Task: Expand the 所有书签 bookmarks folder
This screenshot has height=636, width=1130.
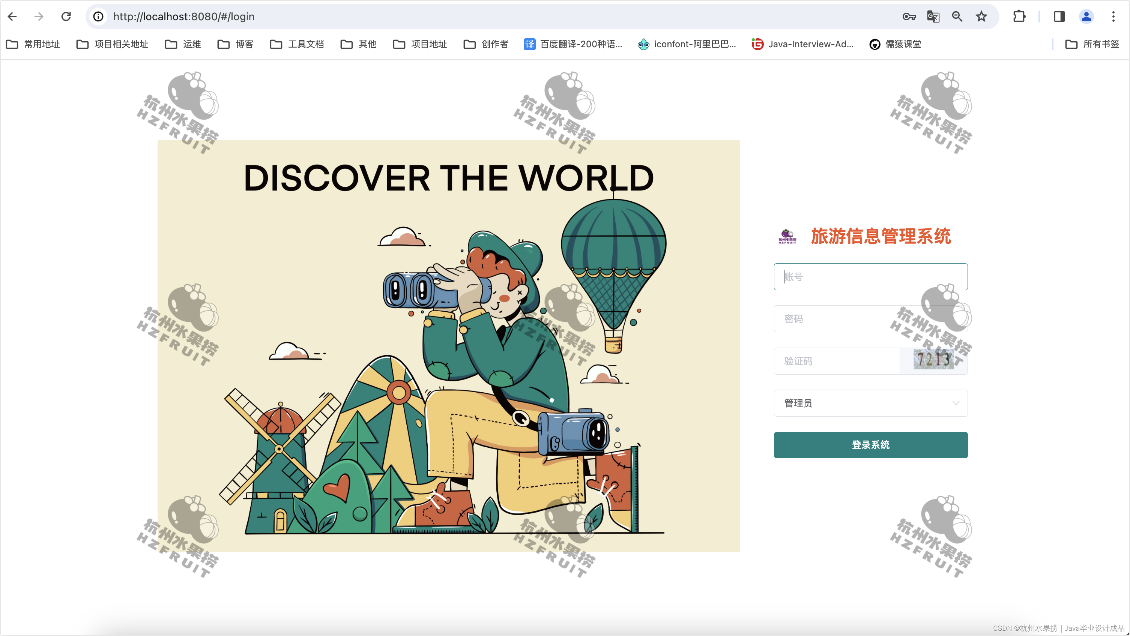Action: (1092, 44)
